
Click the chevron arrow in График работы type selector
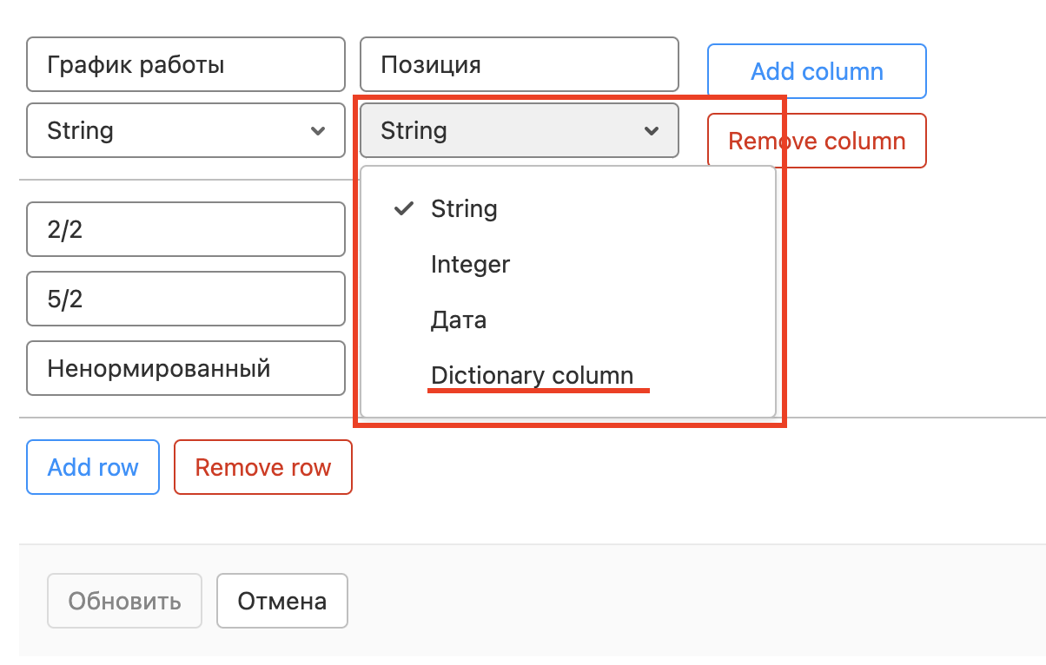tap(318, 131)
